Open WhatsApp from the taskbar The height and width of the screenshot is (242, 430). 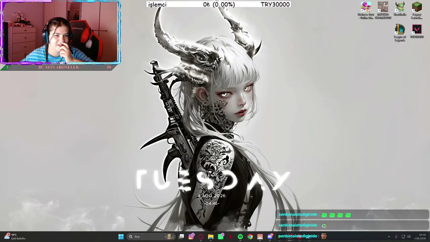221,237
